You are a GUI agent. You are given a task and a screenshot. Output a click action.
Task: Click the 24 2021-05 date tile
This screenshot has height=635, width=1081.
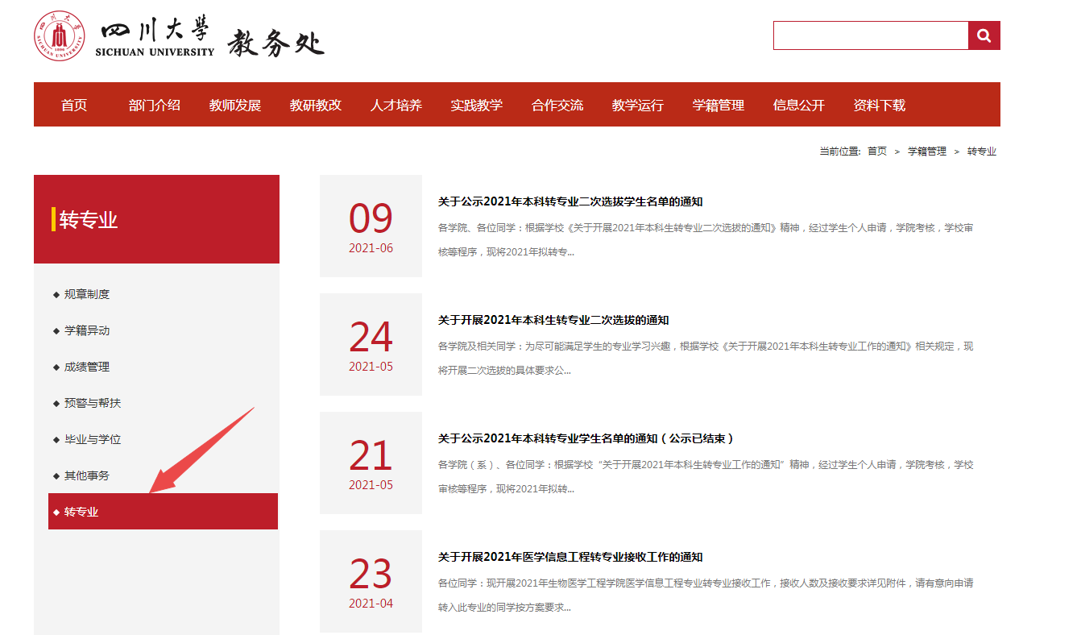(x=371, y=345)
